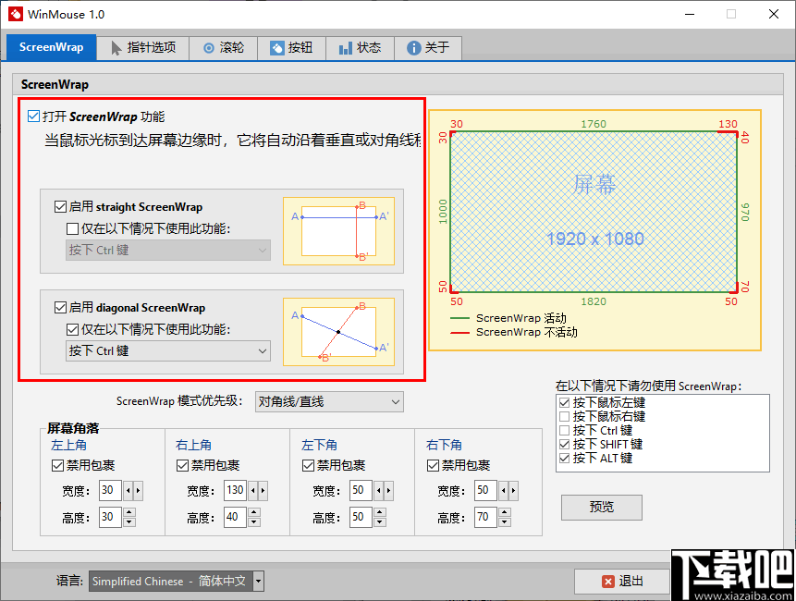Open the 语言 language dropdown
796x601 pixels.
[259, 582]
